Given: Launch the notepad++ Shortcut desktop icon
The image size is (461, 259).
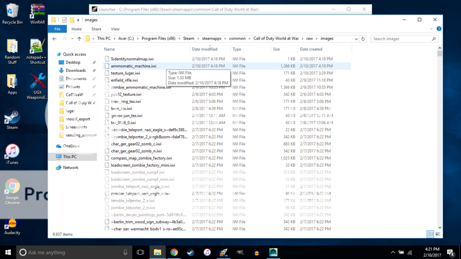Looking at the screenshot, I should 37,51.
